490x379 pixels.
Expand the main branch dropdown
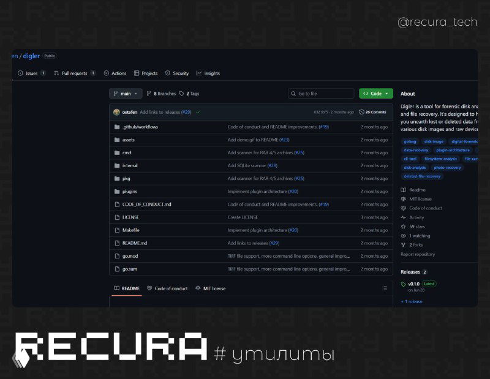126,94
